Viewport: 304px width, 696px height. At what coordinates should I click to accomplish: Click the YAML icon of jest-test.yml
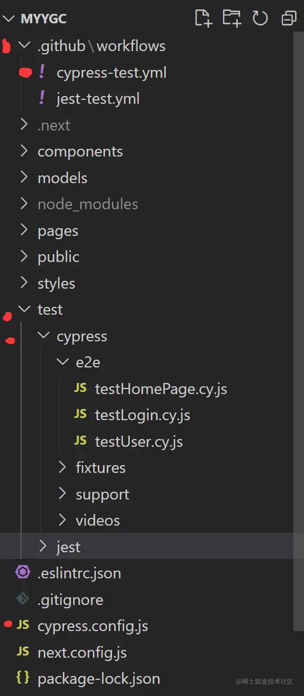42,98
